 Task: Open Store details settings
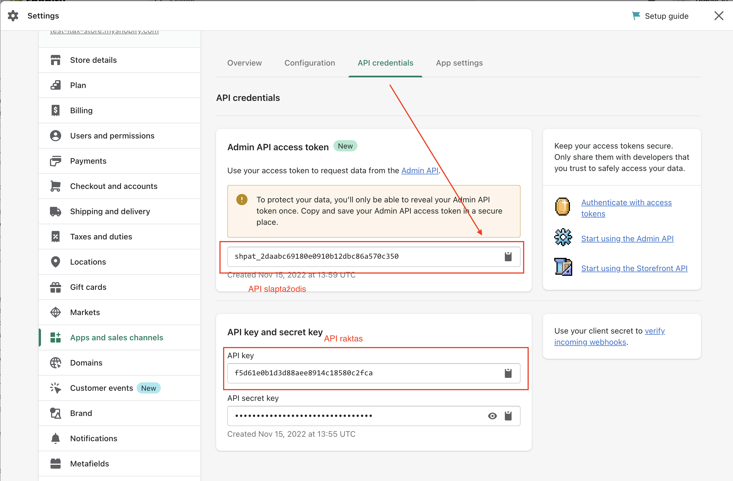click(x=93, y=60)
